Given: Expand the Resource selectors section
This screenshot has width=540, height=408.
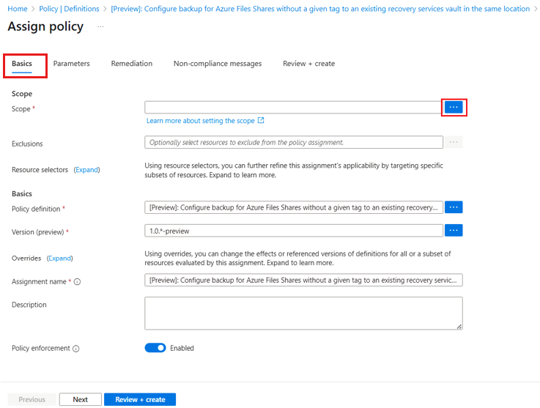Looking at the screenshot, I should (86, 170).
